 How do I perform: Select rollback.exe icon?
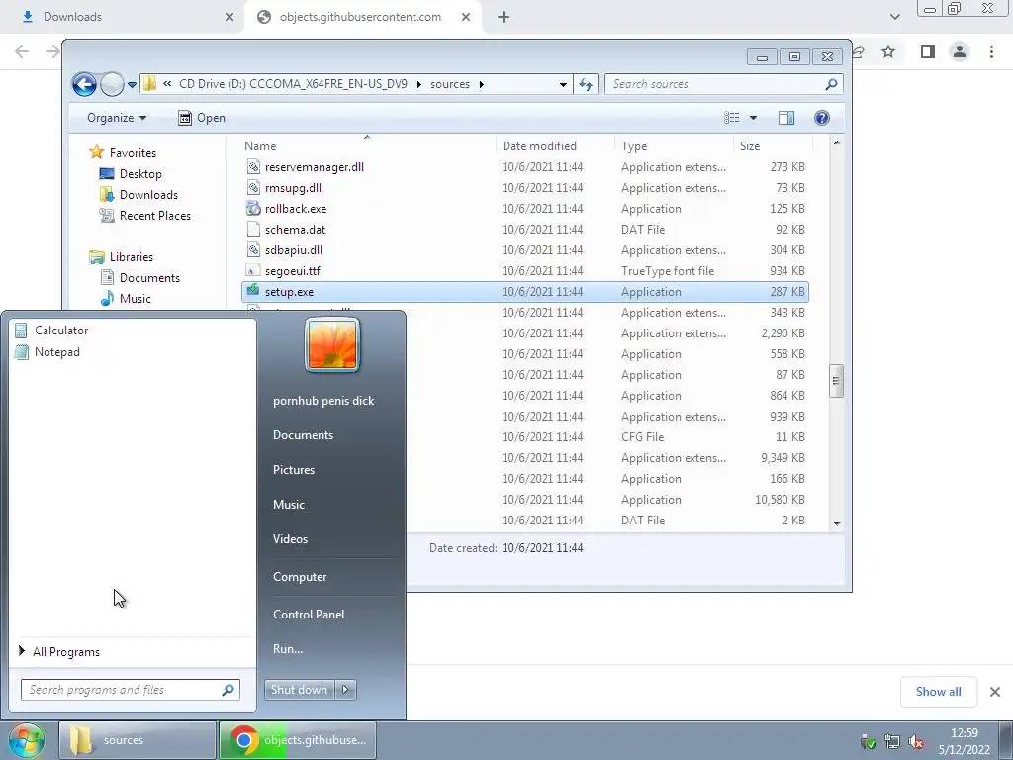[x=253, y=208]
